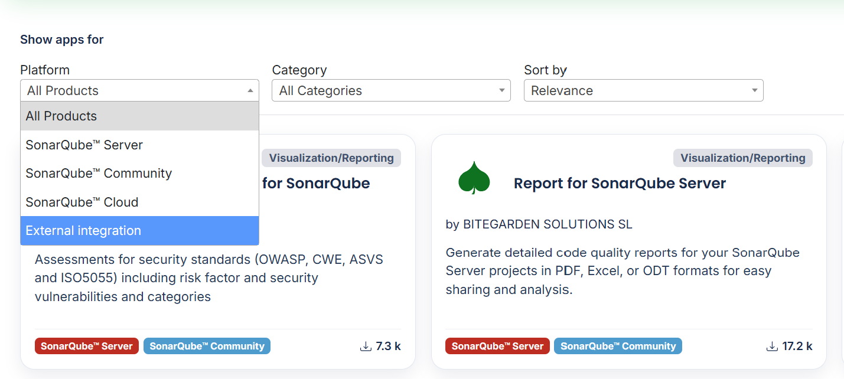This screenshot has width=844, height=379.
Task: Click the green leaf BITEGARDEN logo
Action: [x=474, y=178]
